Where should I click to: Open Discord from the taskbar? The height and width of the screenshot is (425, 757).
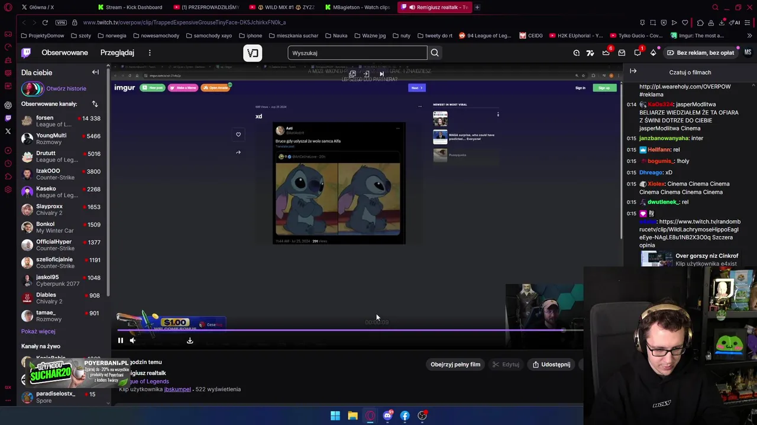[x=387, y=416]
